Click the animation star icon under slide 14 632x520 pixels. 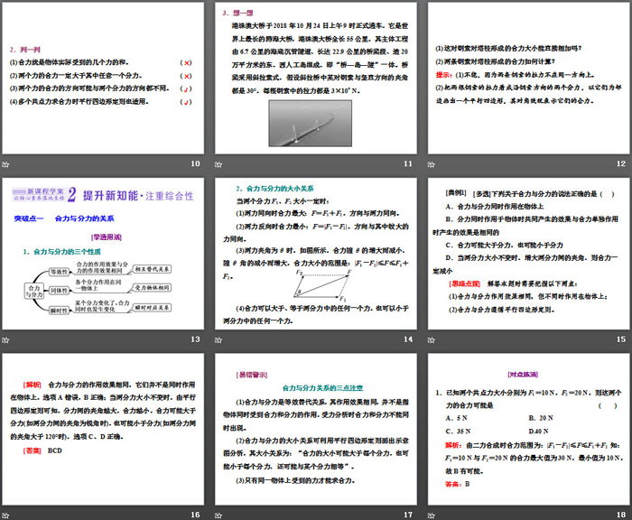219,339
